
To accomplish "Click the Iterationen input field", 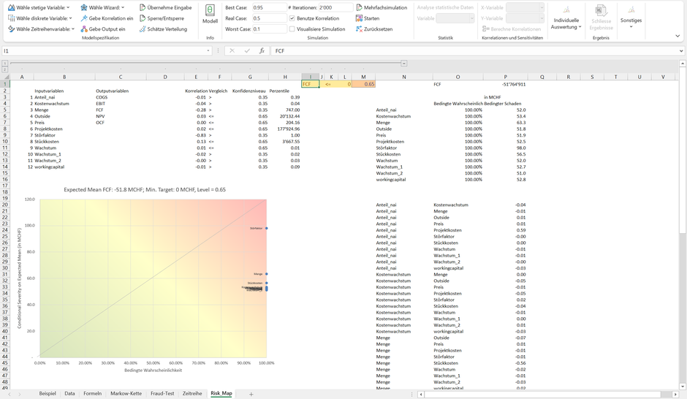I will 335,7.
